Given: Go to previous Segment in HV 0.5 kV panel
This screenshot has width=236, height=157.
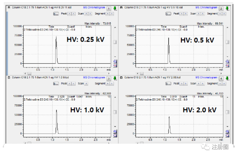Looking at the screenshot, I should [220, 14].
